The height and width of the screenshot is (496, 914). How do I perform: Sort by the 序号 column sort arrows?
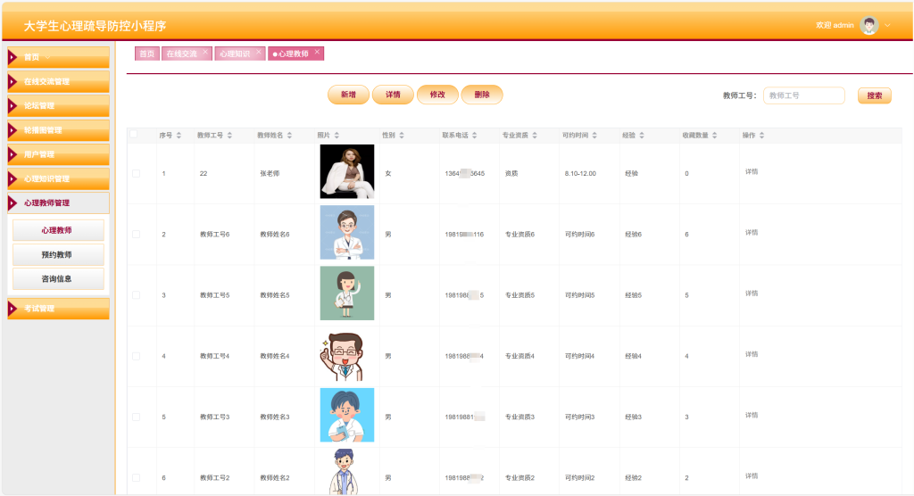179,136
